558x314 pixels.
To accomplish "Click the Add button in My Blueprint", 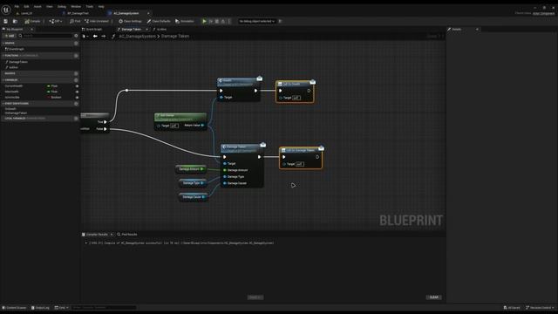I will [x=10, y=36].
